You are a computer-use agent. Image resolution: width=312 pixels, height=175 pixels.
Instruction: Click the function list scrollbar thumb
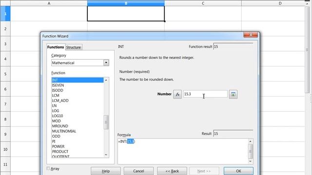pyautogui.click(x=106, y=122)
